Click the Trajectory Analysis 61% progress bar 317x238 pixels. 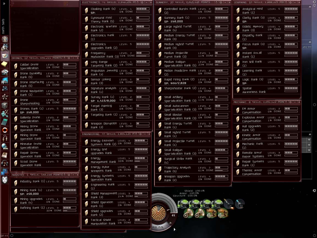[221, 171]
